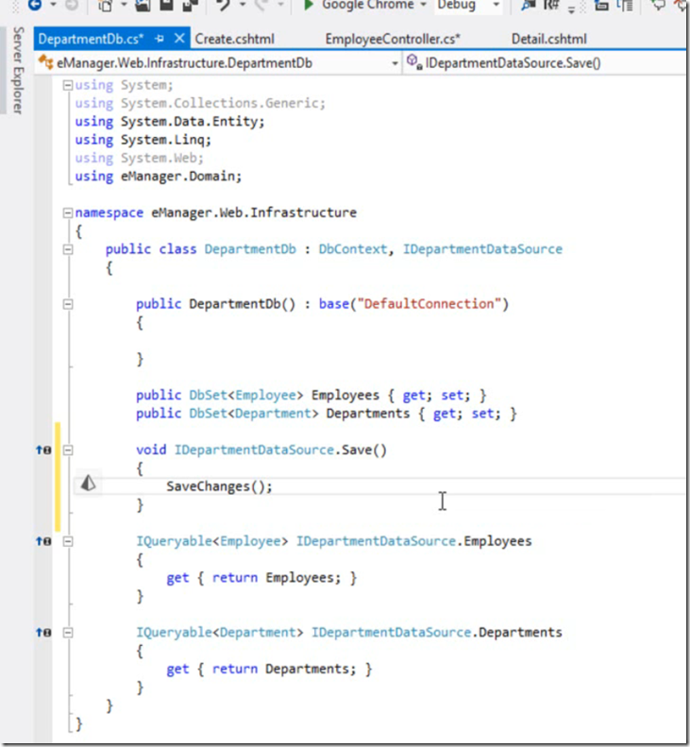Collapse the DepartmentDb class block
Viewport: 690px width, 747px height.
coord(68,249)
